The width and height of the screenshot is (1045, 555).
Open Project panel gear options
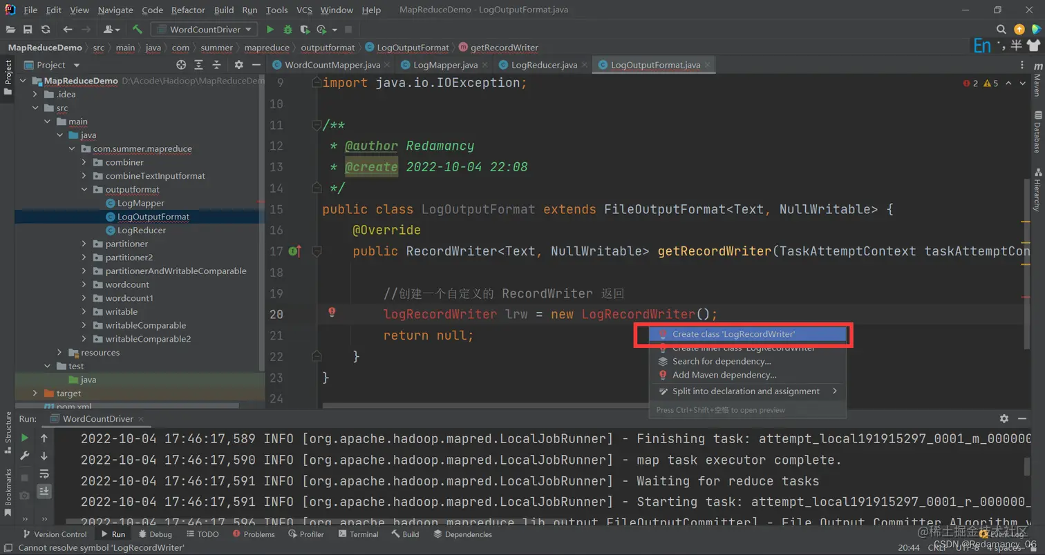point(238,65)
